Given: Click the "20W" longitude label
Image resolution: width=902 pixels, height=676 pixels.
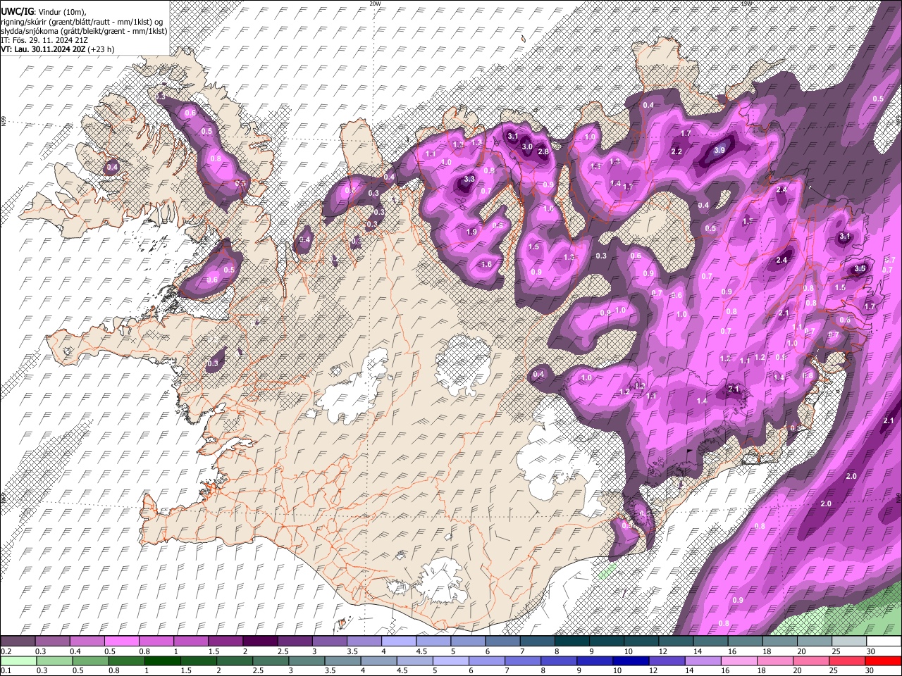Looking at the screenshot, I should (x=376, y=4).
